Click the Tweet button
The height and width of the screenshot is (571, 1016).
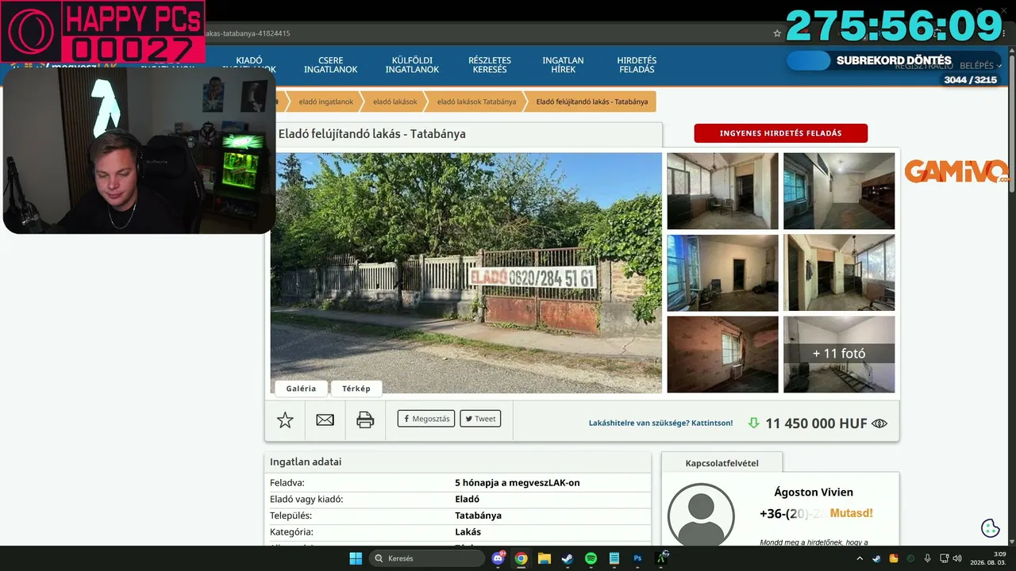[480, 419]
